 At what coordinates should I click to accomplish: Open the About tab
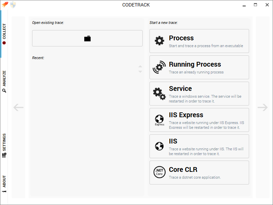pyautogui.click(x=4, y=184)
